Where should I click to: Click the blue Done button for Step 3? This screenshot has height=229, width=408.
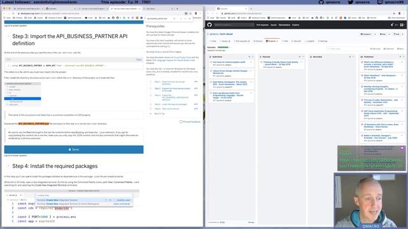click(x=74, y=149)
